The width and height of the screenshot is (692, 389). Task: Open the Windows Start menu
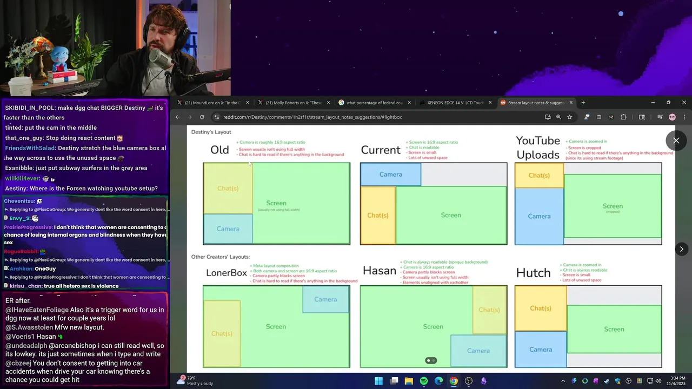(379, 381)
